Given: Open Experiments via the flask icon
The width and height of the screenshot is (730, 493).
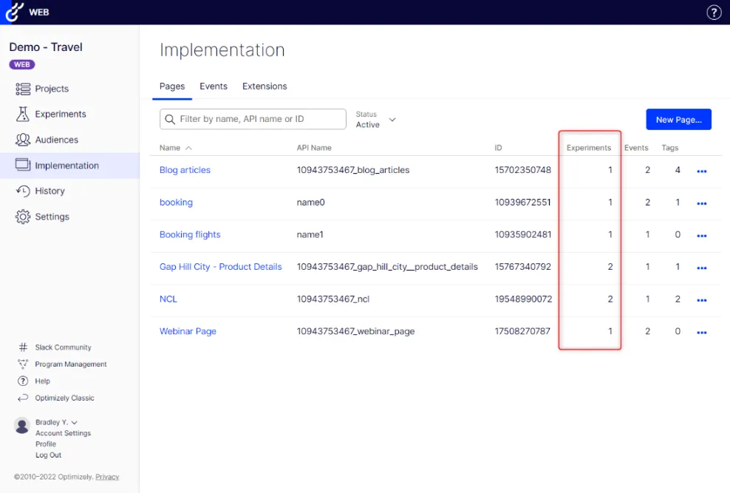Looking at the screenshot, I should click(x=23, y=114).
